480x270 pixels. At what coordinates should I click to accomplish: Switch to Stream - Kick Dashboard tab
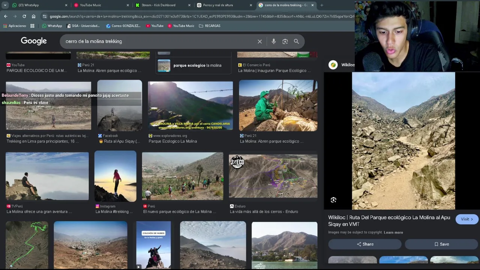tap(163, 5)
